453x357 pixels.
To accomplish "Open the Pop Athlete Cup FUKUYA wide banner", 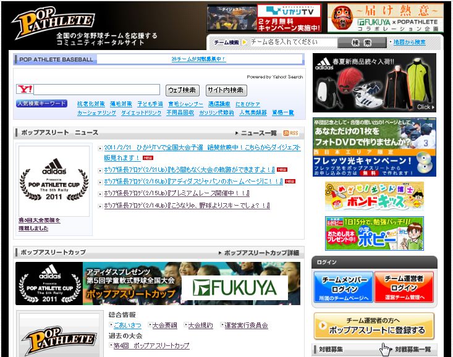I will point(158,283).
